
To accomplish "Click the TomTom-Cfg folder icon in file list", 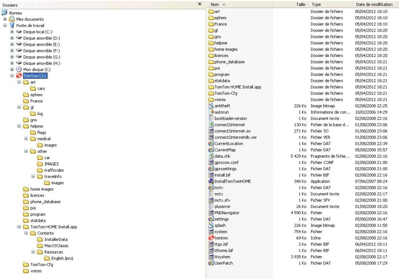I will 211,93.
